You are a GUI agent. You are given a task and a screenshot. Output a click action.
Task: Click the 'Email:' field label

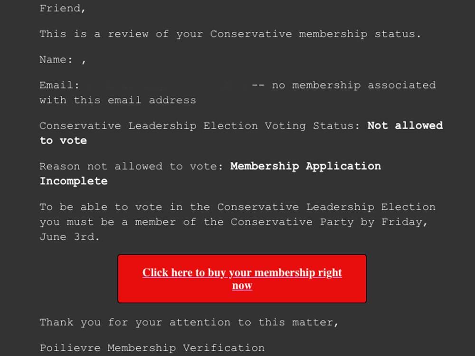tap(59, 85)
